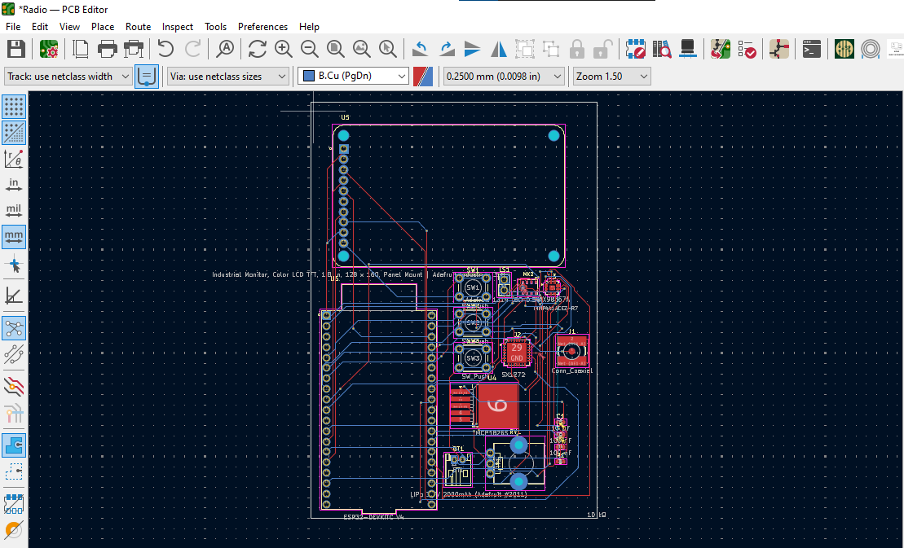Toggle curved ratsnest lines

coord(14,354)
